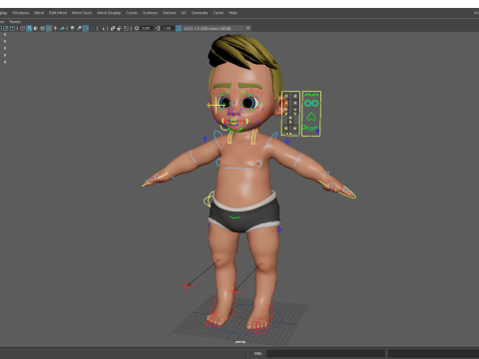Open the Curves menu
Screen dimensions: 479x359
click(132, 13)
